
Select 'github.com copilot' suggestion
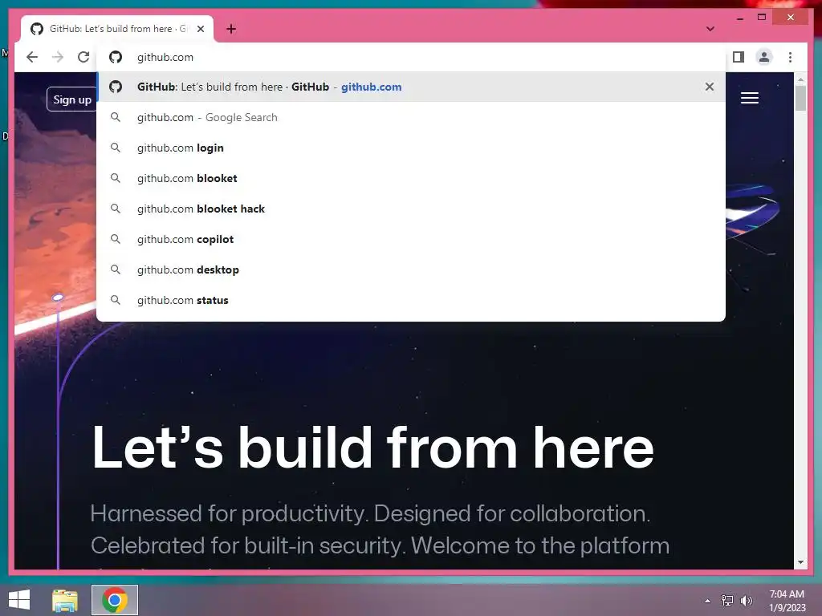coord(410,239)
